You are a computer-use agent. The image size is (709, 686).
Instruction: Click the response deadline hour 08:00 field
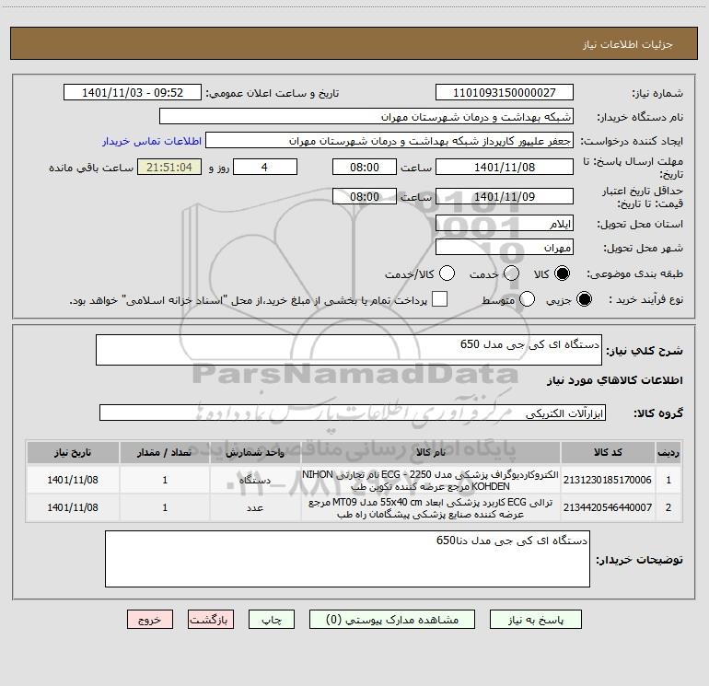point(365,168)
